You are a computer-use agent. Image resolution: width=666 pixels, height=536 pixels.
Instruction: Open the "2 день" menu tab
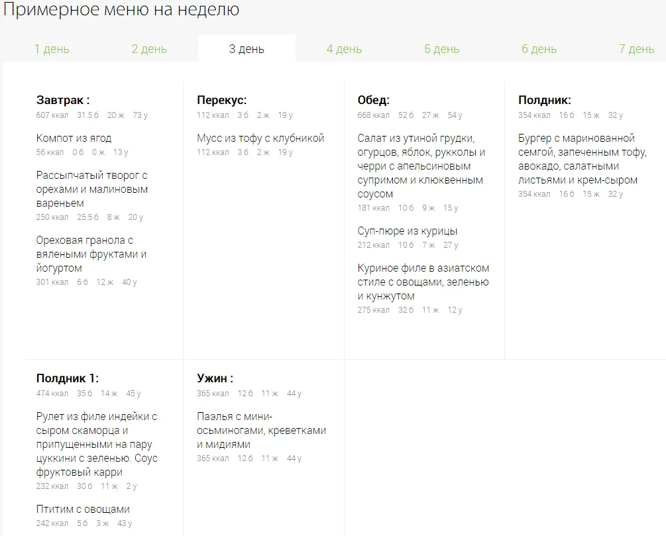pos(149,49)
